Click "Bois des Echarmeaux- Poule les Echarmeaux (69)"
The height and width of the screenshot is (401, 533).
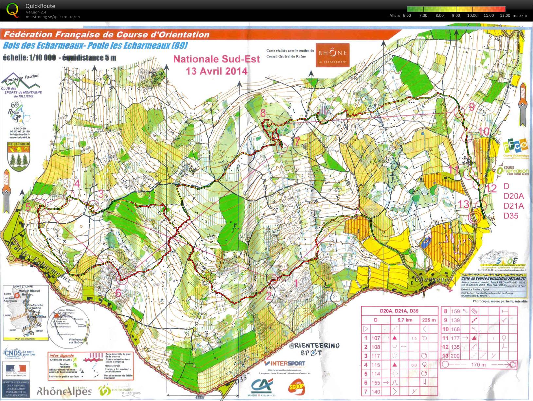(95, 45)
